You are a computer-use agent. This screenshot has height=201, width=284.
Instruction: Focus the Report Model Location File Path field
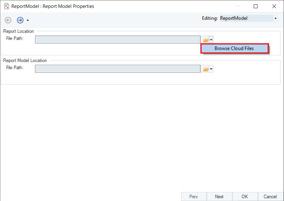click(117, 69)
